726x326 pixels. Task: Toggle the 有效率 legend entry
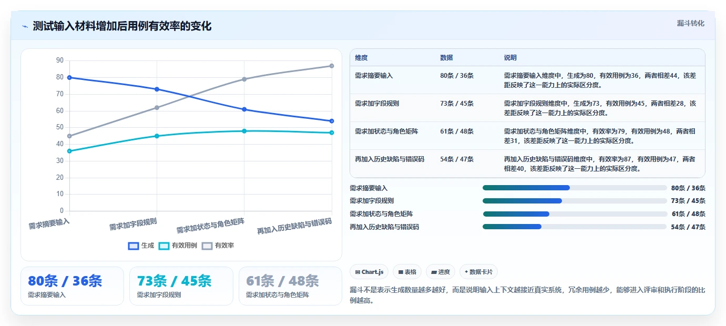point(218,246)
